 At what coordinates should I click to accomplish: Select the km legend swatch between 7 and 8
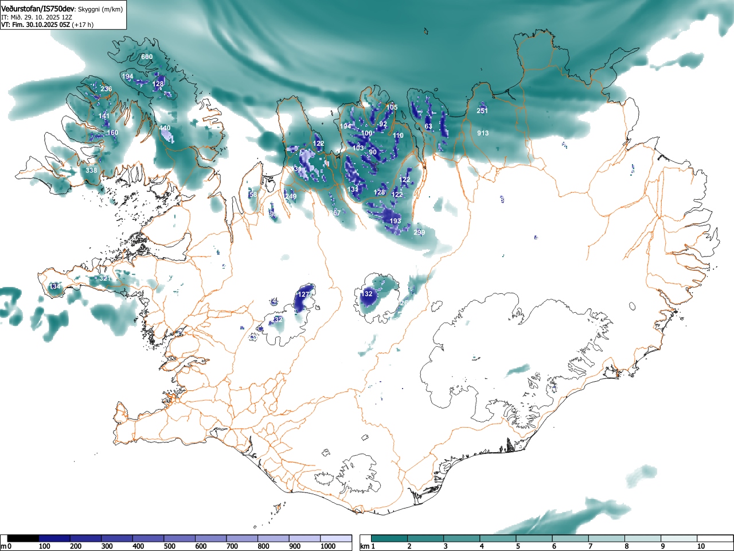(x=606, y=538)
